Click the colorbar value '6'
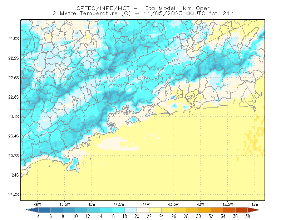Viewport: 286px width, 220px height. click(51, 216)
